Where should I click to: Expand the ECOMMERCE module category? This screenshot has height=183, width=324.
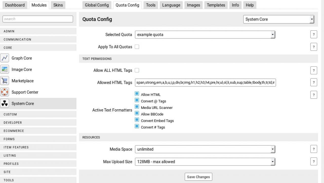click(38, 131)
